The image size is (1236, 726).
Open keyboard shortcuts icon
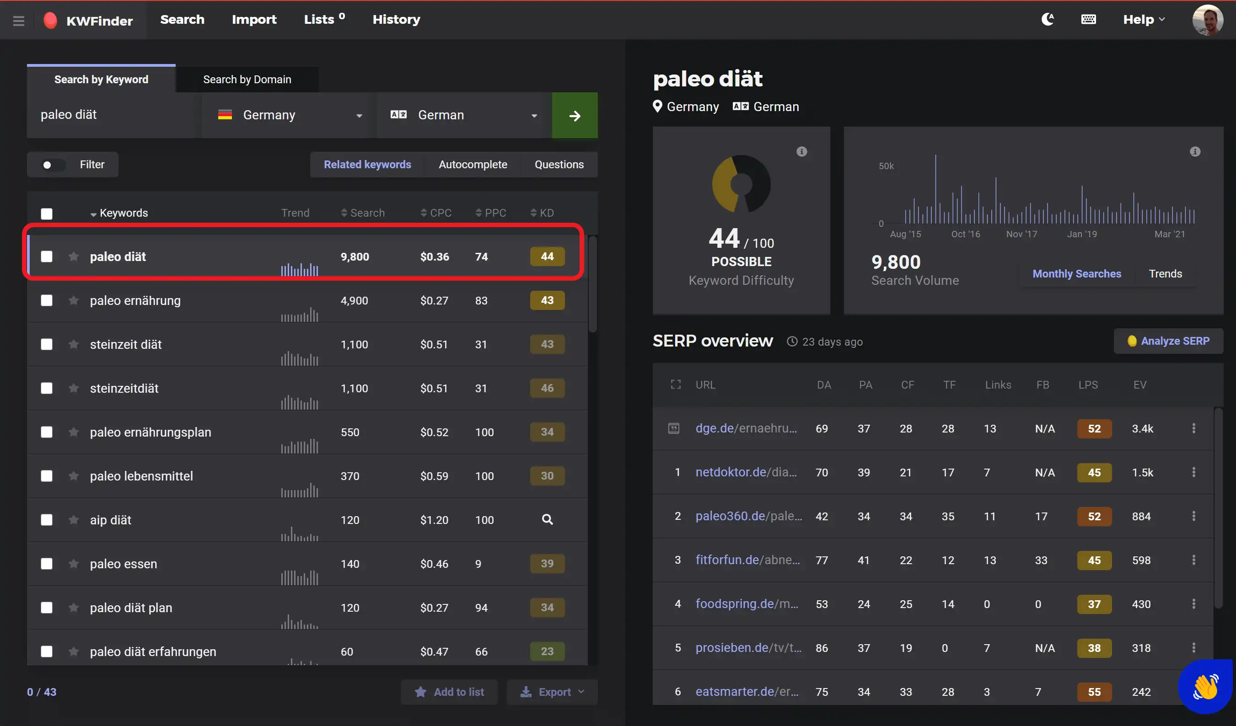tap(1088, 20)
